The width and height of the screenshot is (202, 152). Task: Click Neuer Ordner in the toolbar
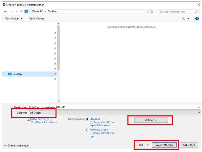click(x=36, y=18)
